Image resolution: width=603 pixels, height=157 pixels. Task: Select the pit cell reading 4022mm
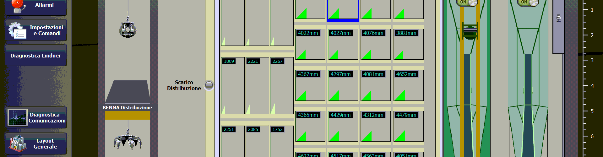[310, 45]
